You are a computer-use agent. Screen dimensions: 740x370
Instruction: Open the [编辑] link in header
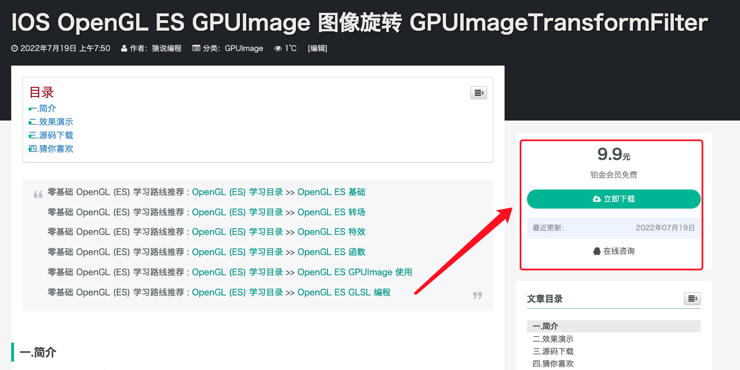[x=317, y=48]
